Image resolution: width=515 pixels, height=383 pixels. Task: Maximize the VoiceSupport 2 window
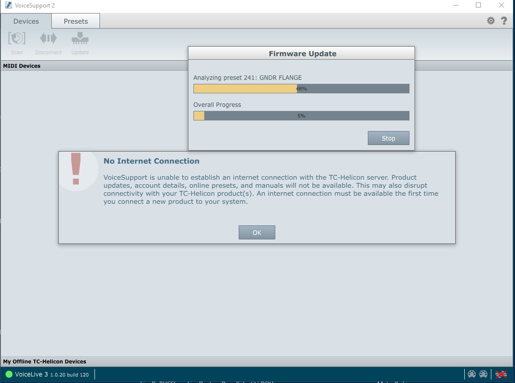pos(478,5)
